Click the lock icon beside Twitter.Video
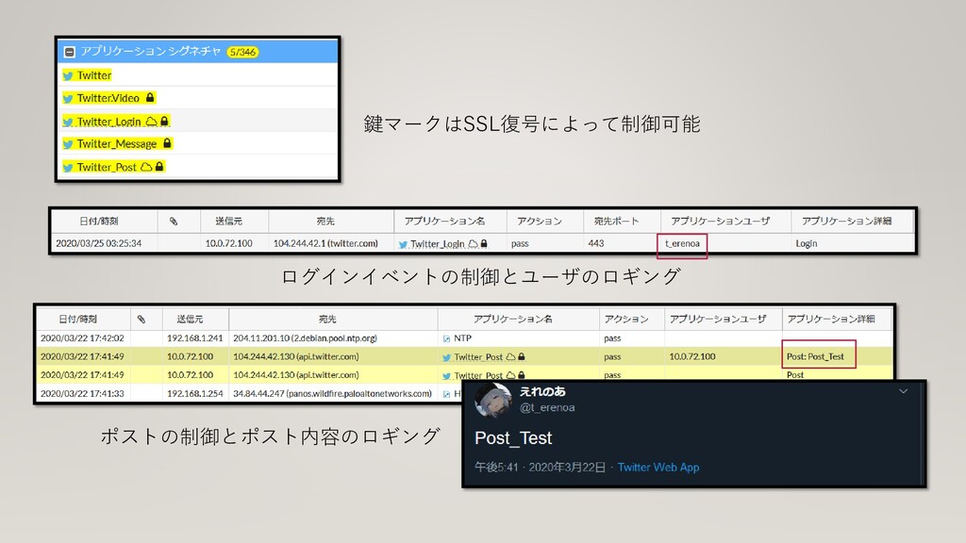 click(150, 97)
